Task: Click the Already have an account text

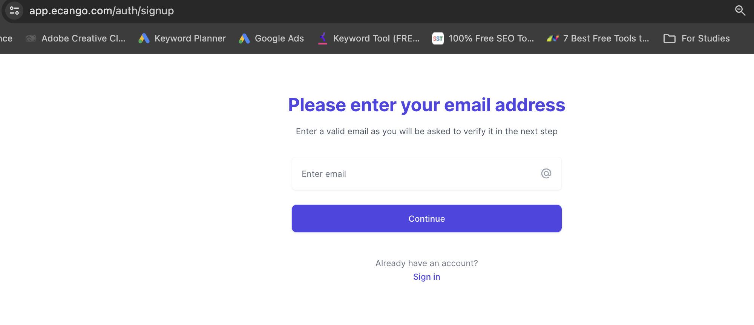Action: (426, 263)
